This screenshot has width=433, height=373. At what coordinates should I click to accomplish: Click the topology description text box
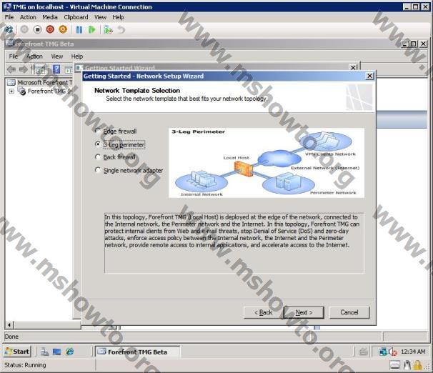234,243
